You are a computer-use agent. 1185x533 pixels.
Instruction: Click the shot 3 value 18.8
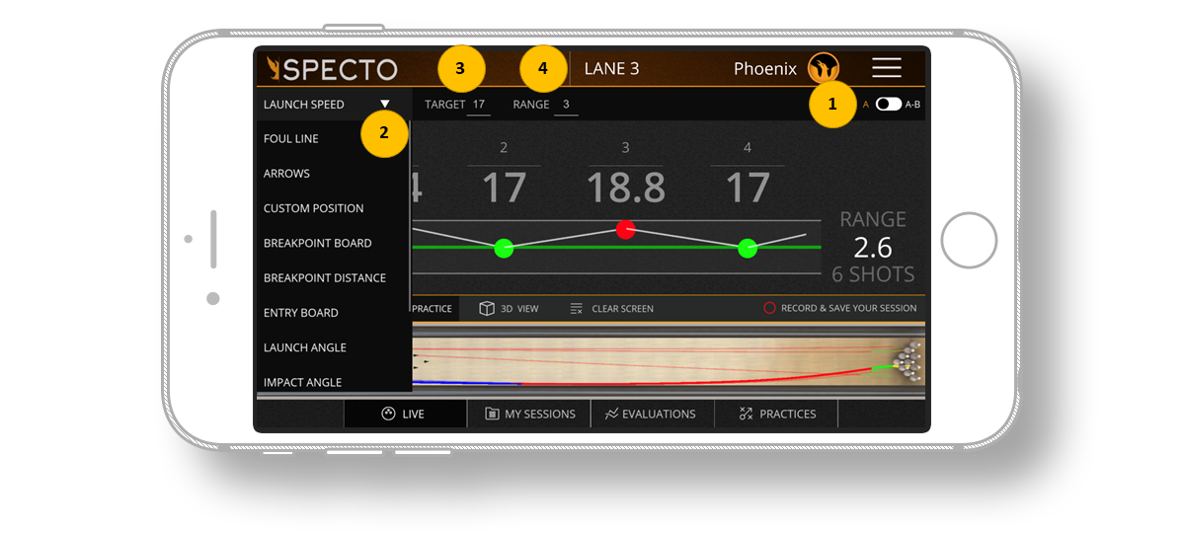point(625,188)
